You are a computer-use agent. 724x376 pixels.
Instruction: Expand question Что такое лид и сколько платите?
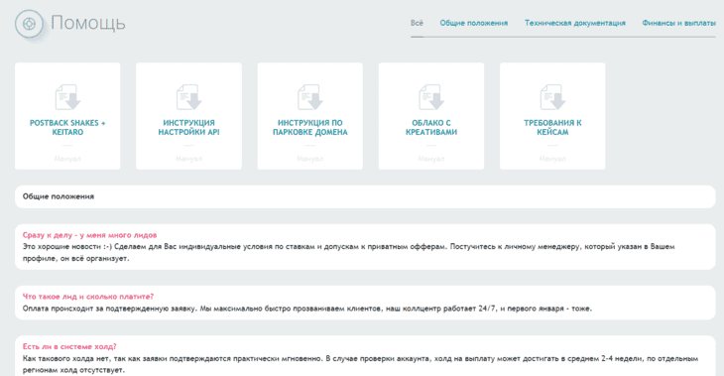point(88,297)
